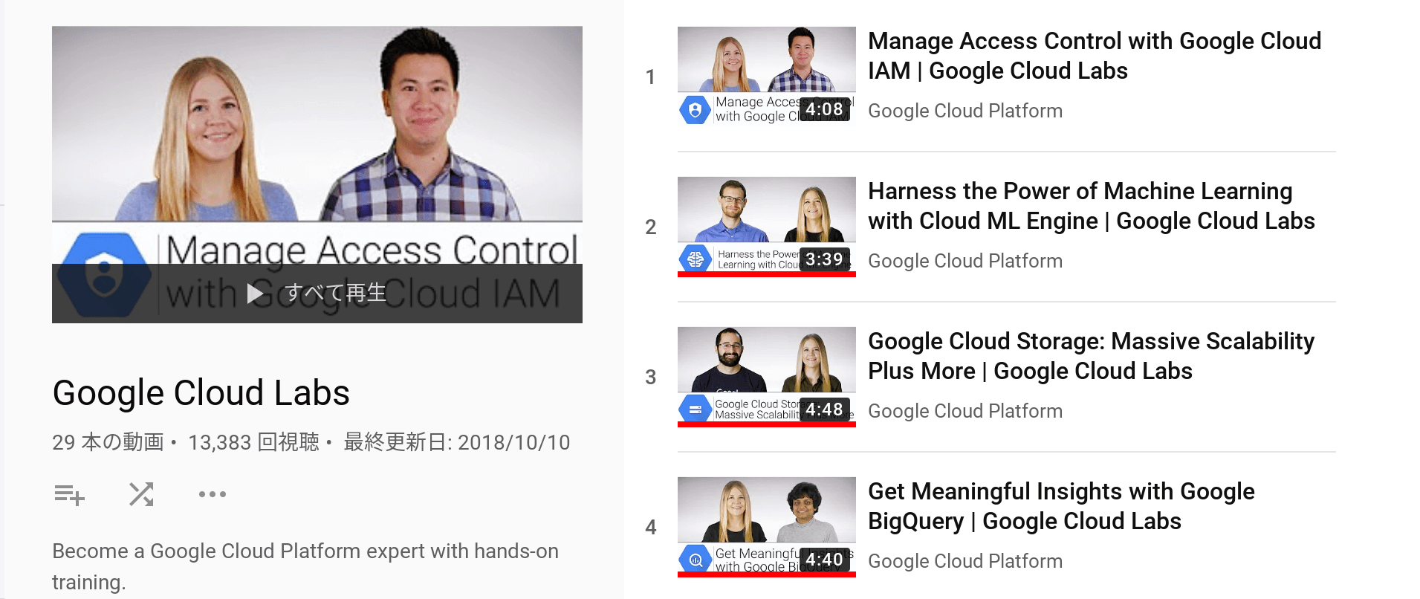Visit Google Cloud Platform channel under video 3

coord(965,411)
